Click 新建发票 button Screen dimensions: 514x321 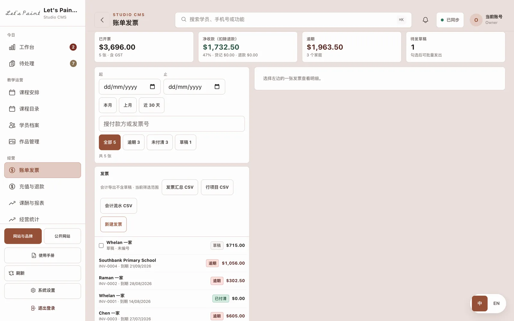point(113,224)
